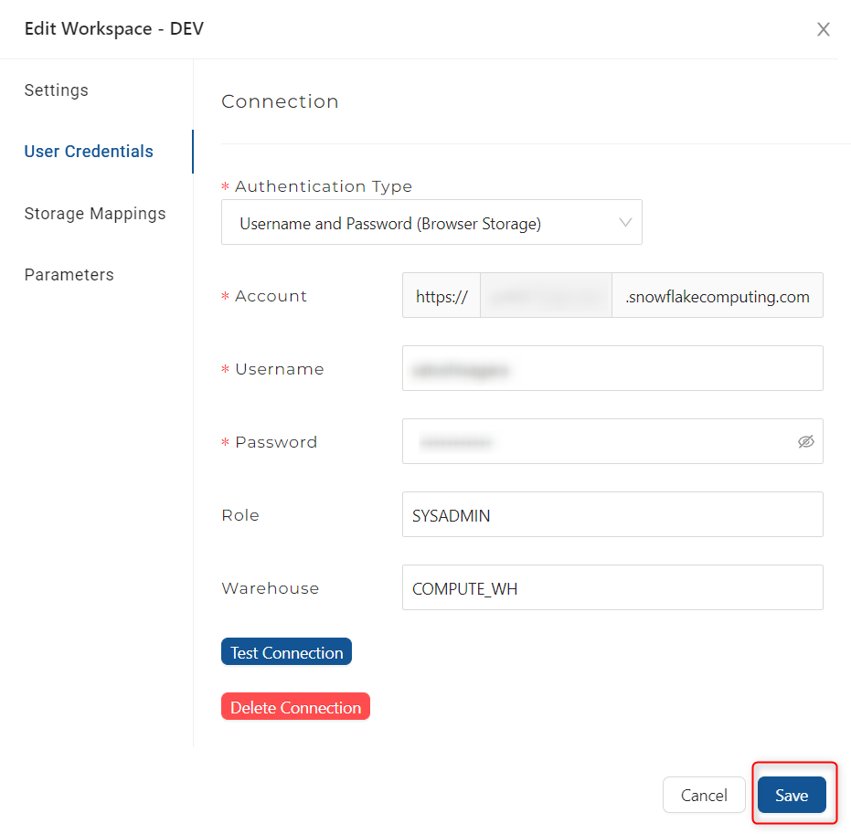
Task: Click the Role field containing SYSADMIN
Action: (612, 515)
